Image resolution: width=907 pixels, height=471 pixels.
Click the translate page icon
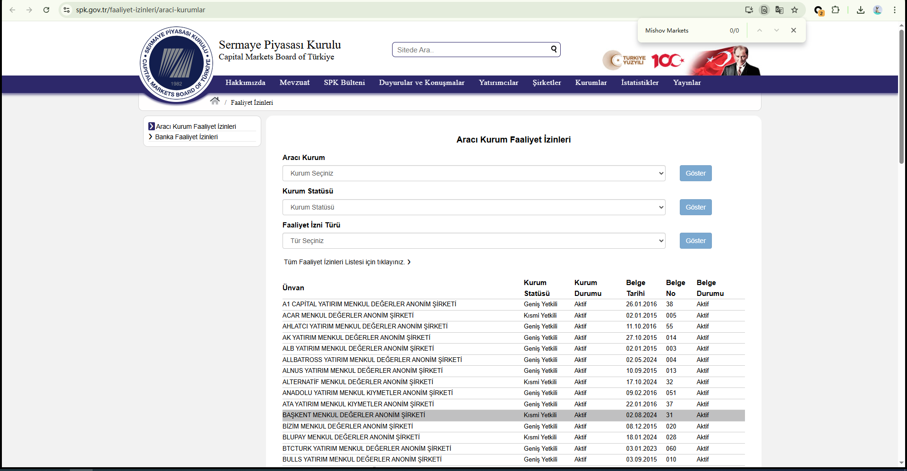[779, 10]
